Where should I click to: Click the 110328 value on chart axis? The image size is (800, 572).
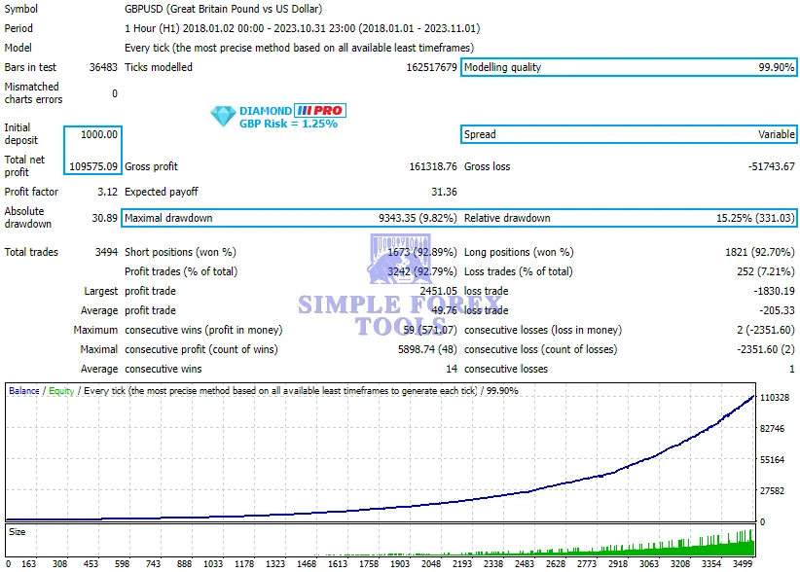pos(773,397)
